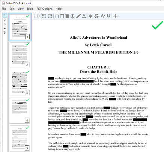Select the pencil edit tool
Viewport: 164px width, 152px height.
tap(78, 16)
